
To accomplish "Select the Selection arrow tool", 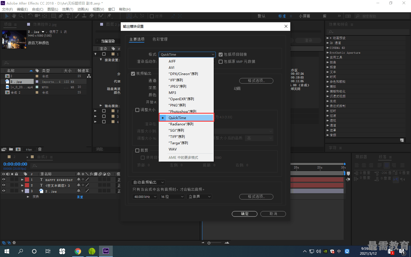I will [7, 16].
